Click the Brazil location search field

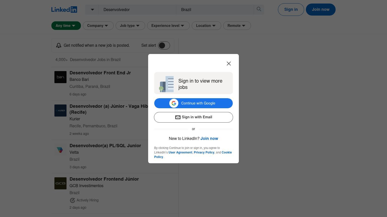tap(215, 10)
